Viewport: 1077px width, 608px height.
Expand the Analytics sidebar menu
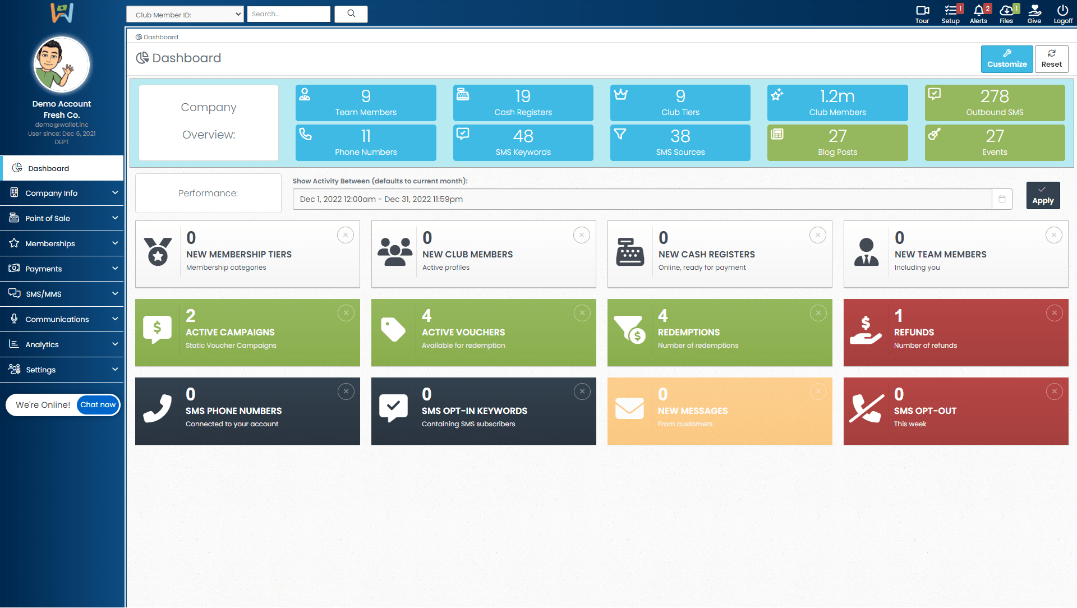[62, 344]
